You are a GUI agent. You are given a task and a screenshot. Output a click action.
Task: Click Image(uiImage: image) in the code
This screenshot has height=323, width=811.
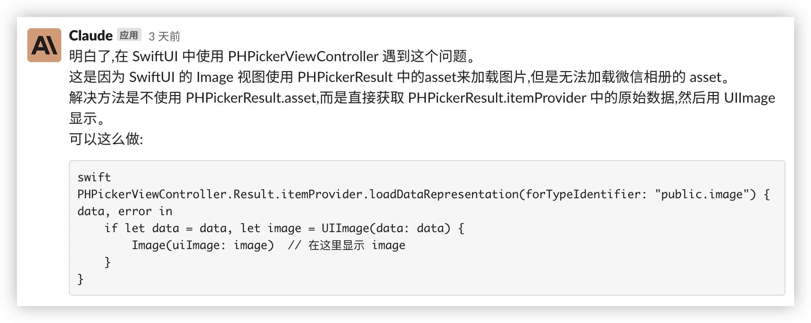click(203, 245)
